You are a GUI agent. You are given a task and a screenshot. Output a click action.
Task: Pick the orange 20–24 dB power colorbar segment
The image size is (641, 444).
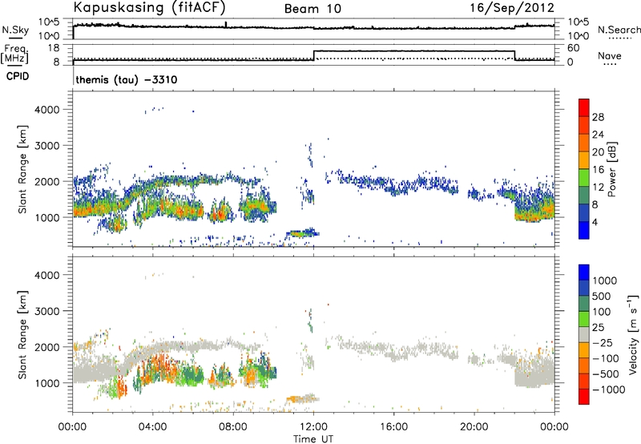[x=584, y=143]
